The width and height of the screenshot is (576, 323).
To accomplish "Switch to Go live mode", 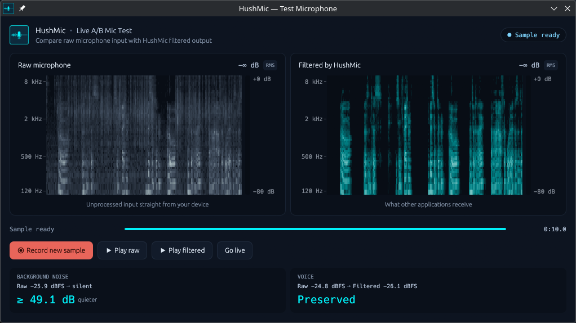I will point(234,250).
